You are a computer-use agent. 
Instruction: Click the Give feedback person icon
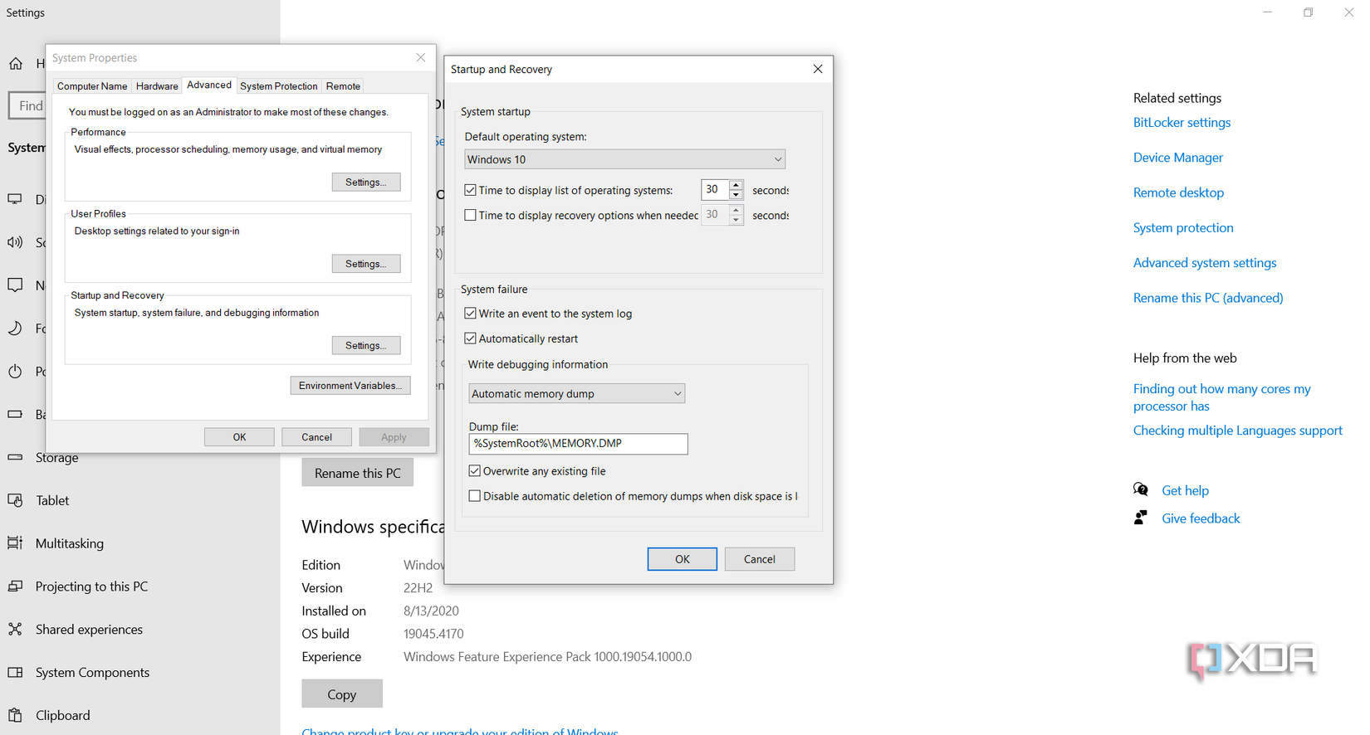pos(1141,518)
